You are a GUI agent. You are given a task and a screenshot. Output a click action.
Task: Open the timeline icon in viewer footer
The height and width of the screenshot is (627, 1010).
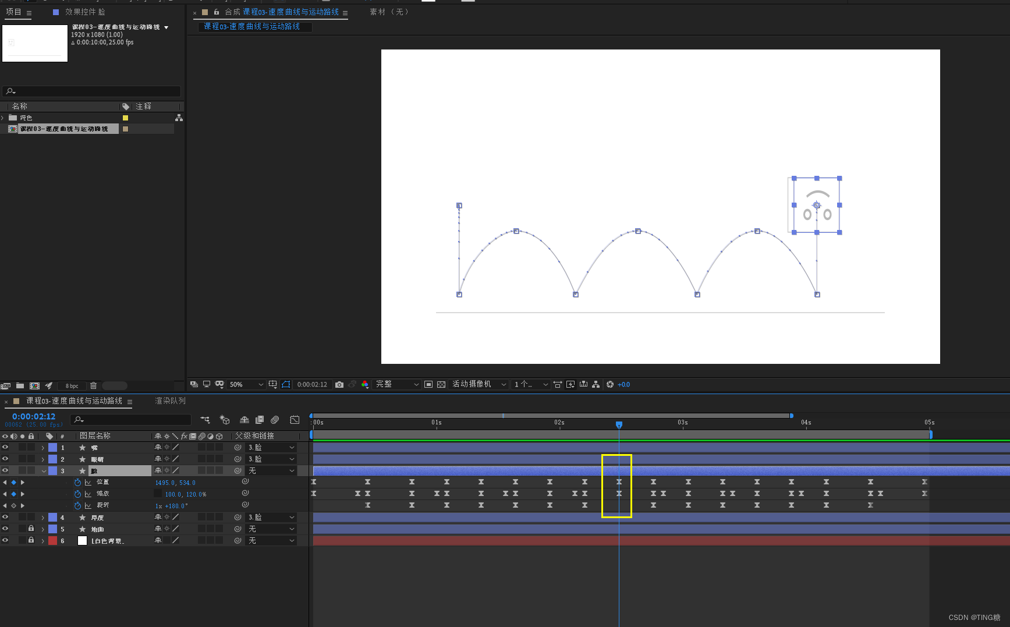pyautogui.click(x=583, y=384)
